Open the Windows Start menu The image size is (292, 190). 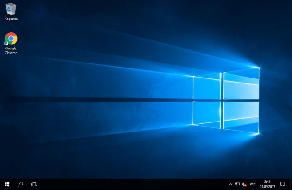(x=7, y=184)
